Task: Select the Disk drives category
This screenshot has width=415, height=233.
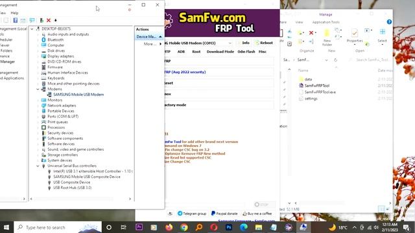Action: (56, 50)
